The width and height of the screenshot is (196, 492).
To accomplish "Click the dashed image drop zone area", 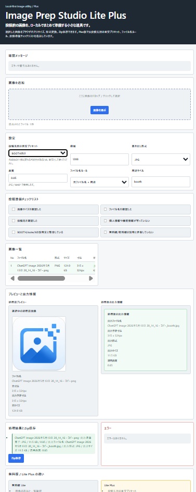I will 99,104.
